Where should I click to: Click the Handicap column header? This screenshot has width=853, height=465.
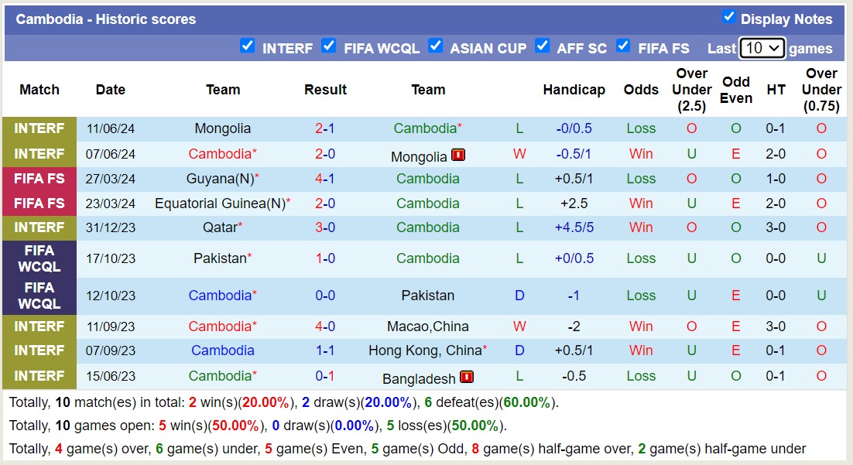[x=574, y=90]
